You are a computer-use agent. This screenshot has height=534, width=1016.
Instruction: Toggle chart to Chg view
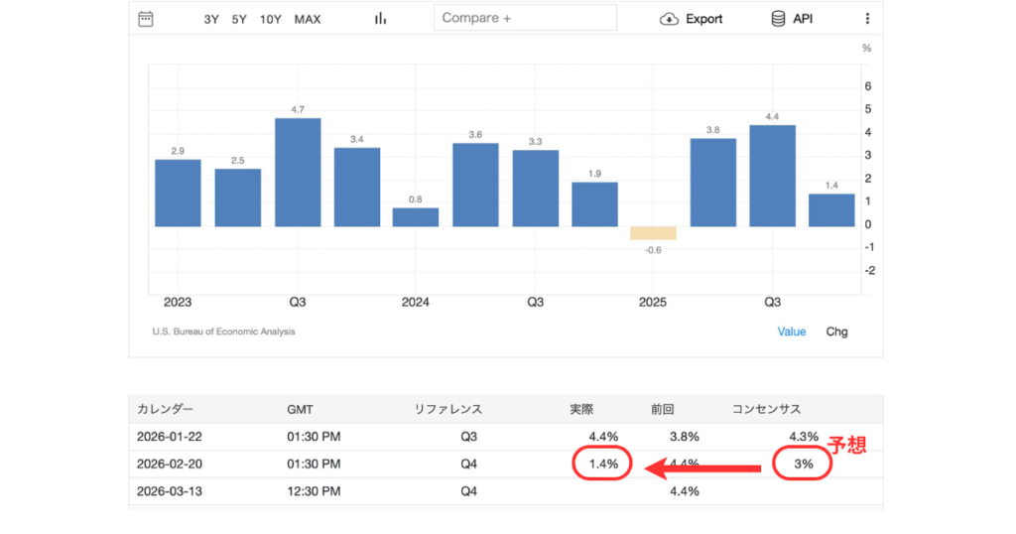pos(837,332)
